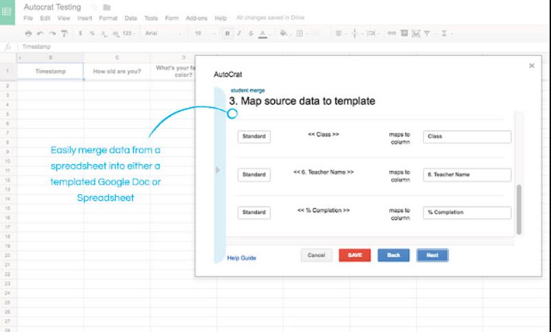Open the borders icon menu
Screen dimensions: 551x332
click(x=300, y=33)
